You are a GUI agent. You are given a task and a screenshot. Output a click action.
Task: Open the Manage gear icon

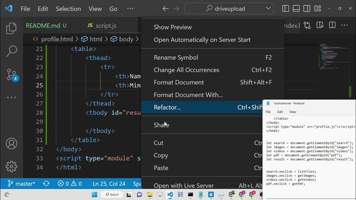pyautogui.click(x=11, y=166)
